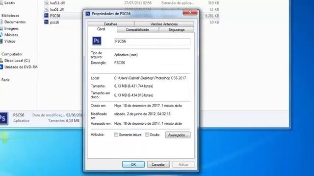Image resolution: width=314 pixels, height=176 pixels.
Task: Select Locais in Explorer sidebar
Action: pyautogui.click(x=10, y=3)
